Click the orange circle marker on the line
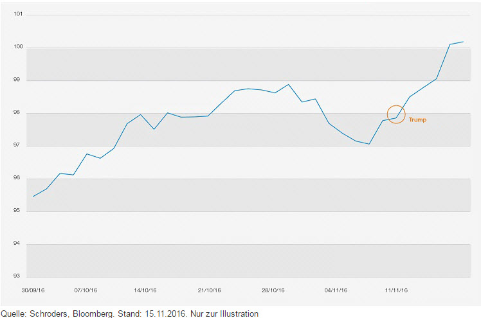 (x=396, y=114)
